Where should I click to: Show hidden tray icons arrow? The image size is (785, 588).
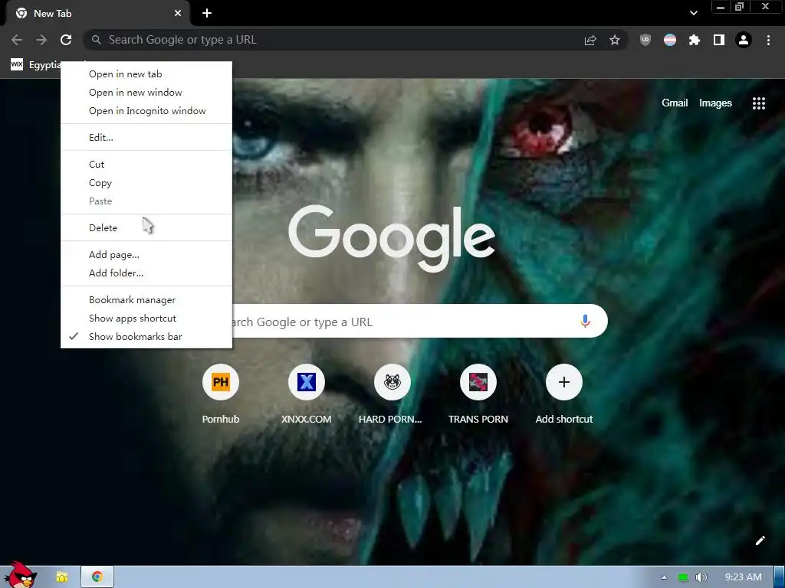point(664,577)
